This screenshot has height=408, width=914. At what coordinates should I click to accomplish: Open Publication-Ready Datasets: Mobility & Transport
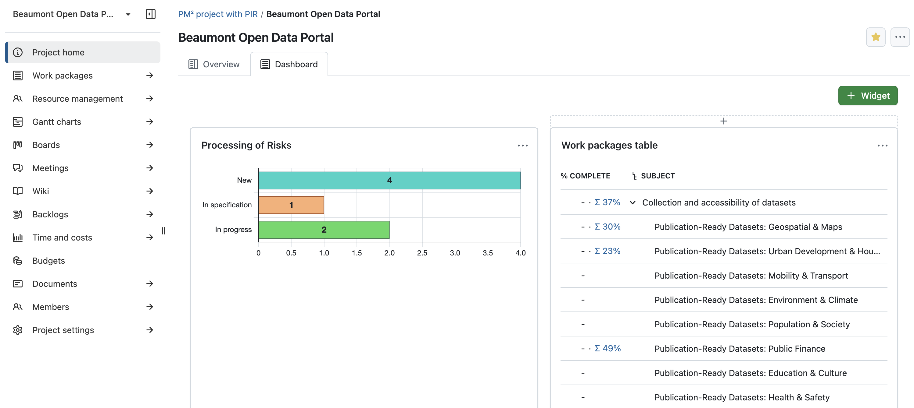pyautogui.click(x=751, y=276)
